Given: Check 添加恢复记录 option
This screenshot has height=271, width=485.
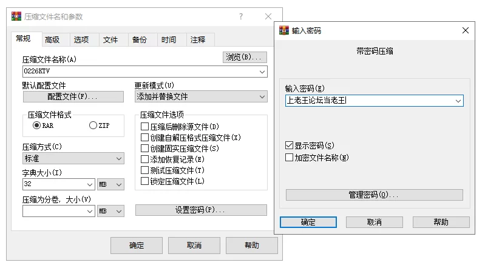Looking at the screenshot, I should [x=144, y=159].
